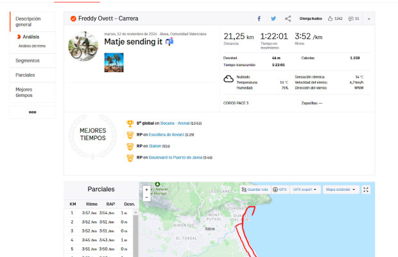Zoom out on the map
The width and height of the screenshot is (398, 257).
coord(147,198)
